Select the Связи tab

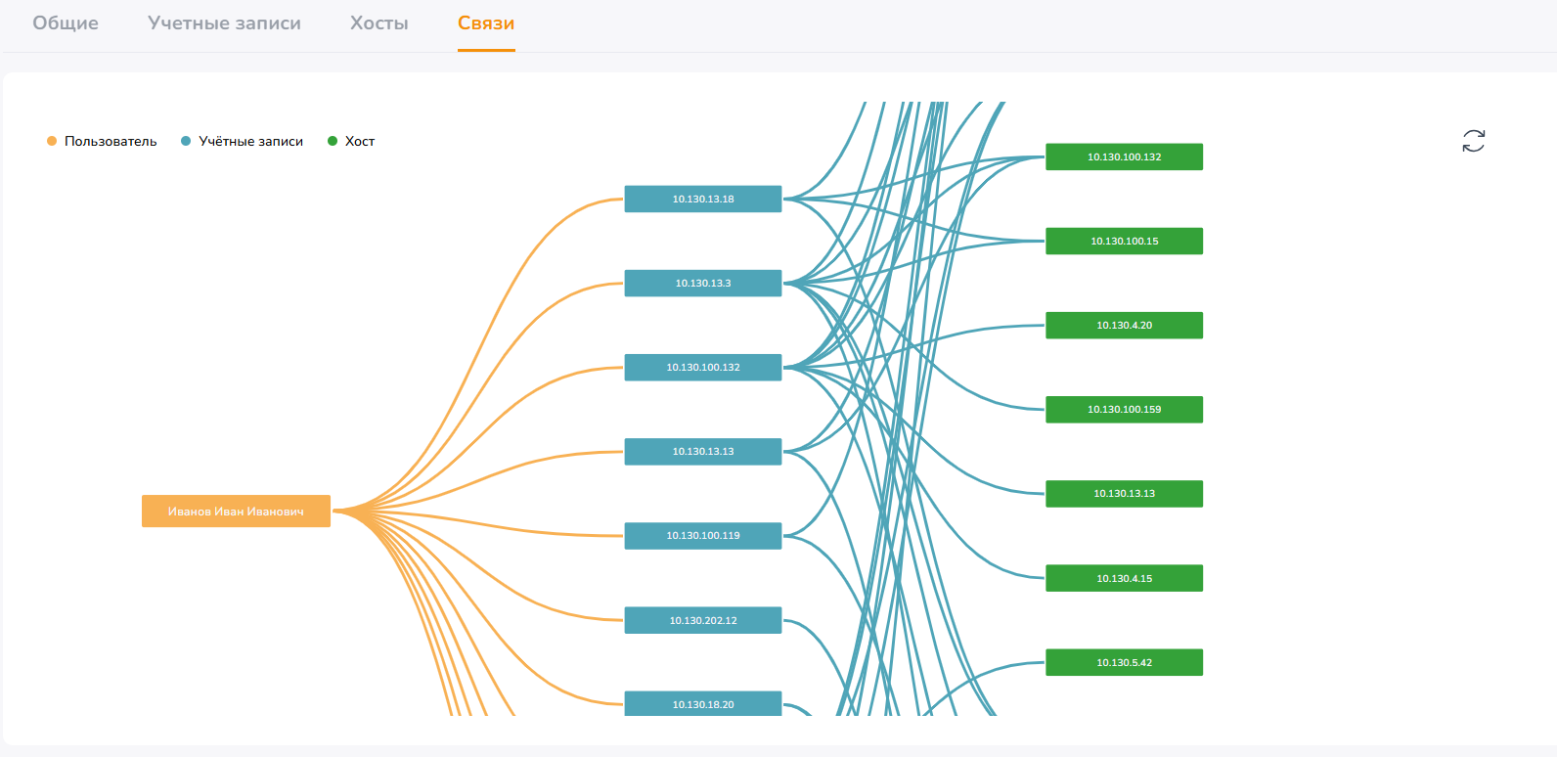click(x=486, y=23)
